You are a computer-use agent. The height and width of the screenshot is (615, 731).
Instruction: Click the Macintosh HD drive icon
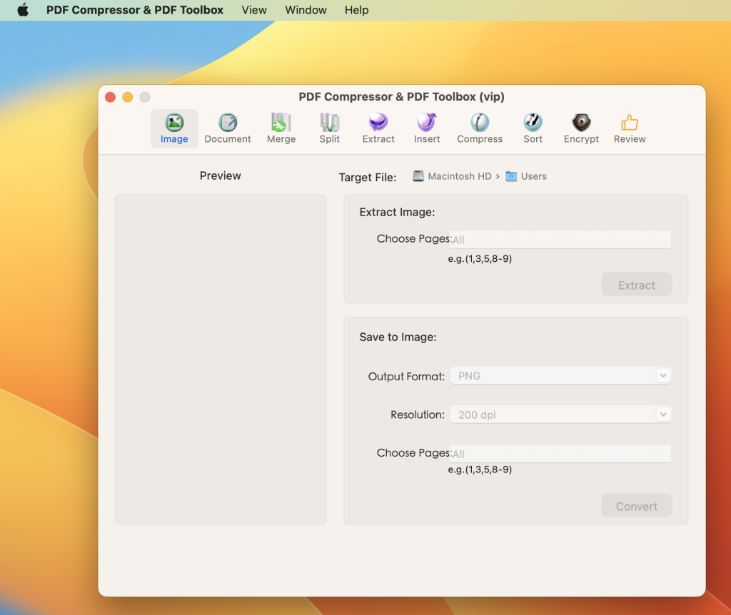[418, 176]
